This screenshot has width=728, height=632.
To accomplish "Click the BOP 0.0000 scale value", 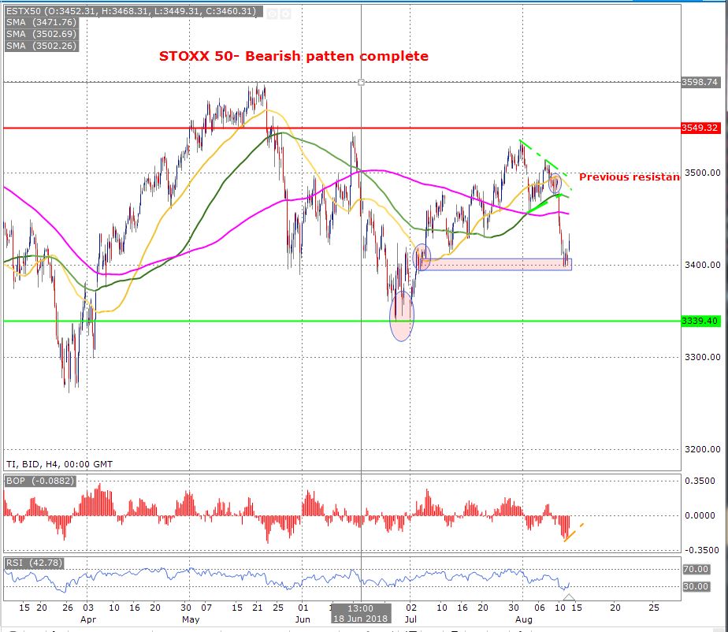I will click(x=700, y=515).
